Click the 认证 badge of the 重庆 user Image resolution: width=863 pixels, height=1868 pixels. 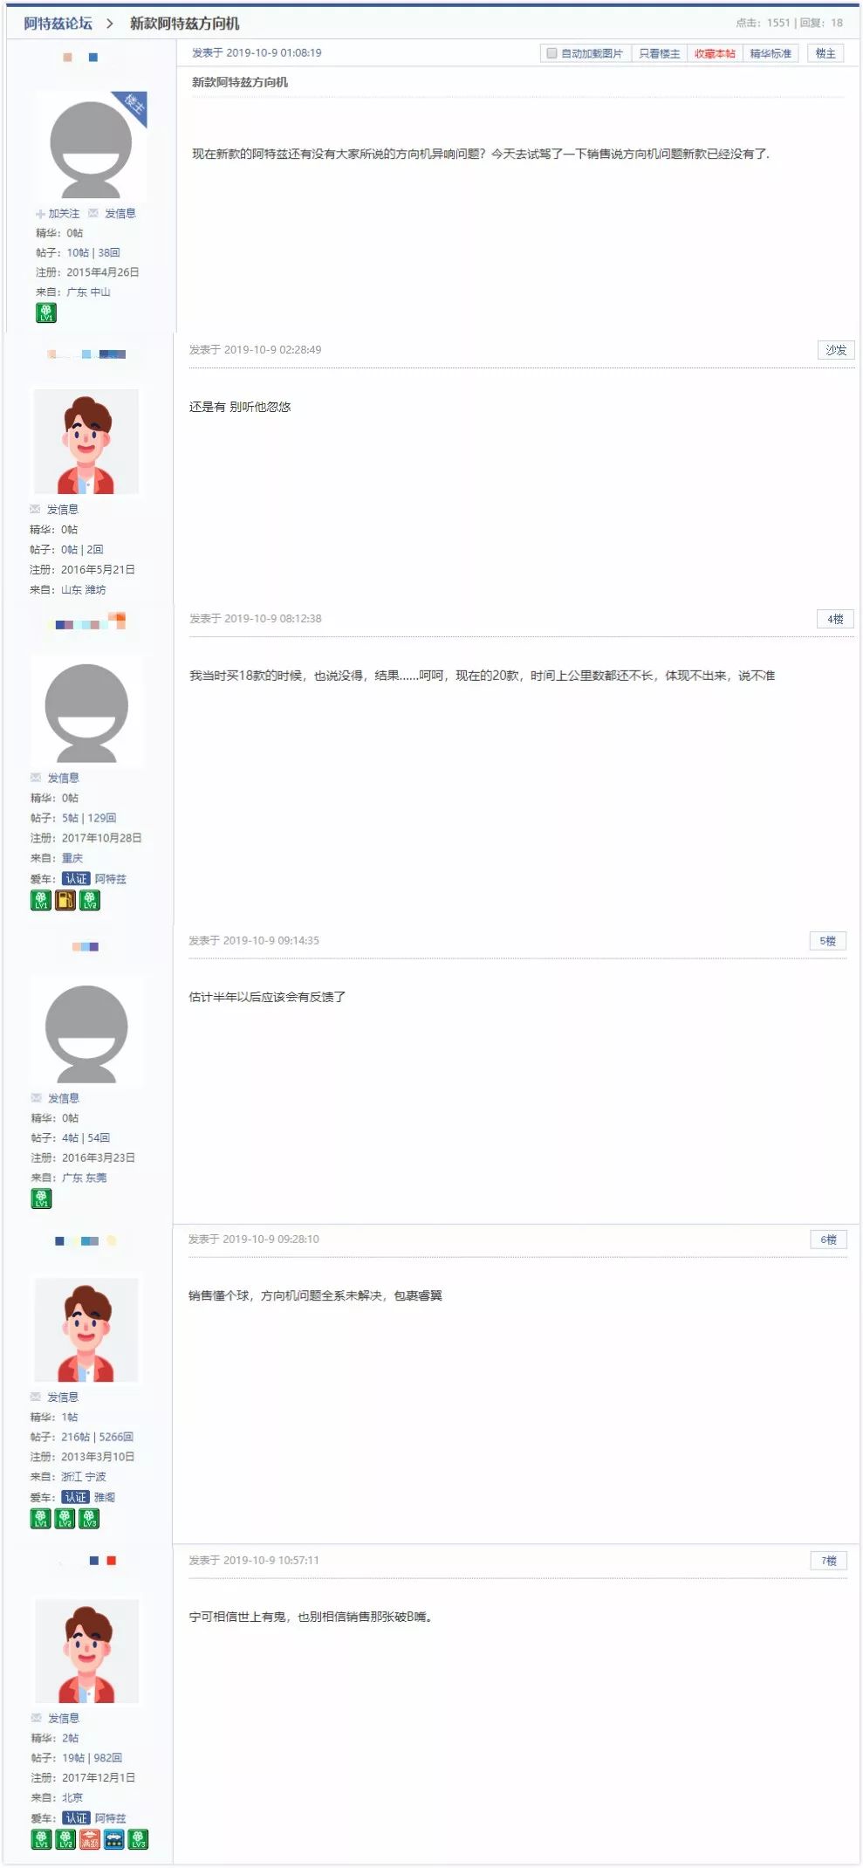point(76,879)
